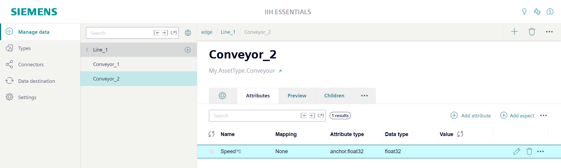
Task: Click the Name column header
Action: tap(228, 134)
